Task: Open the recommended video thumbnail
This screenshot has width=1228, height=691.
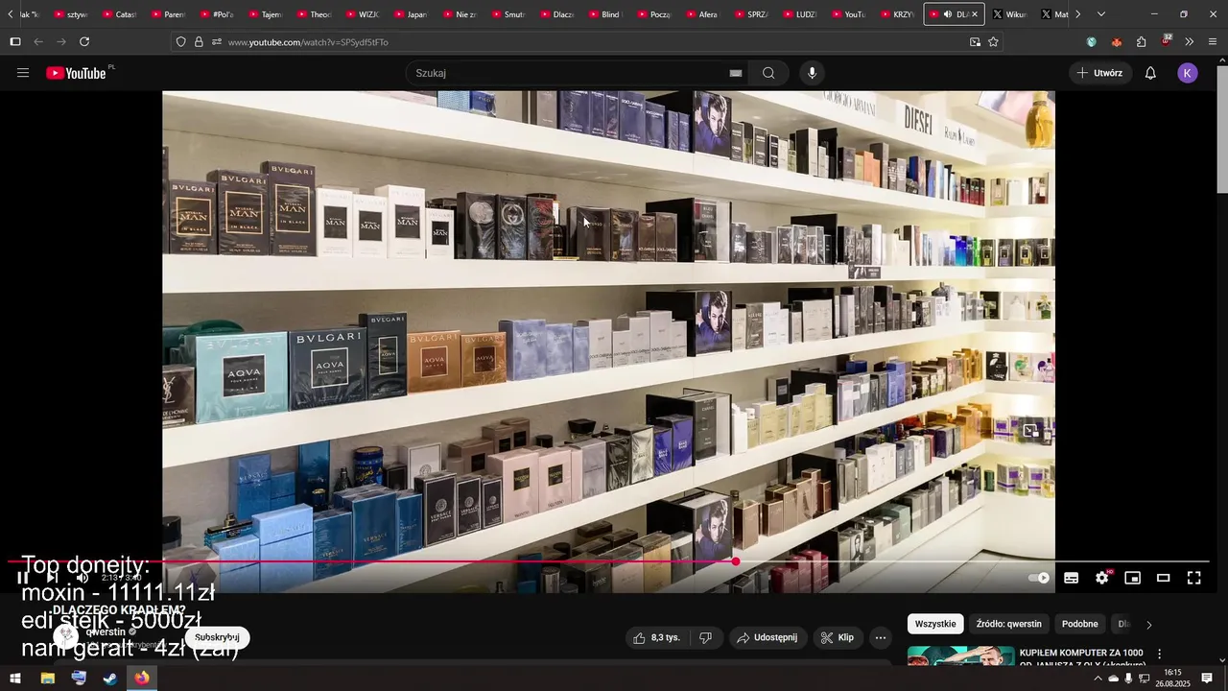Action: pos(959,656)
